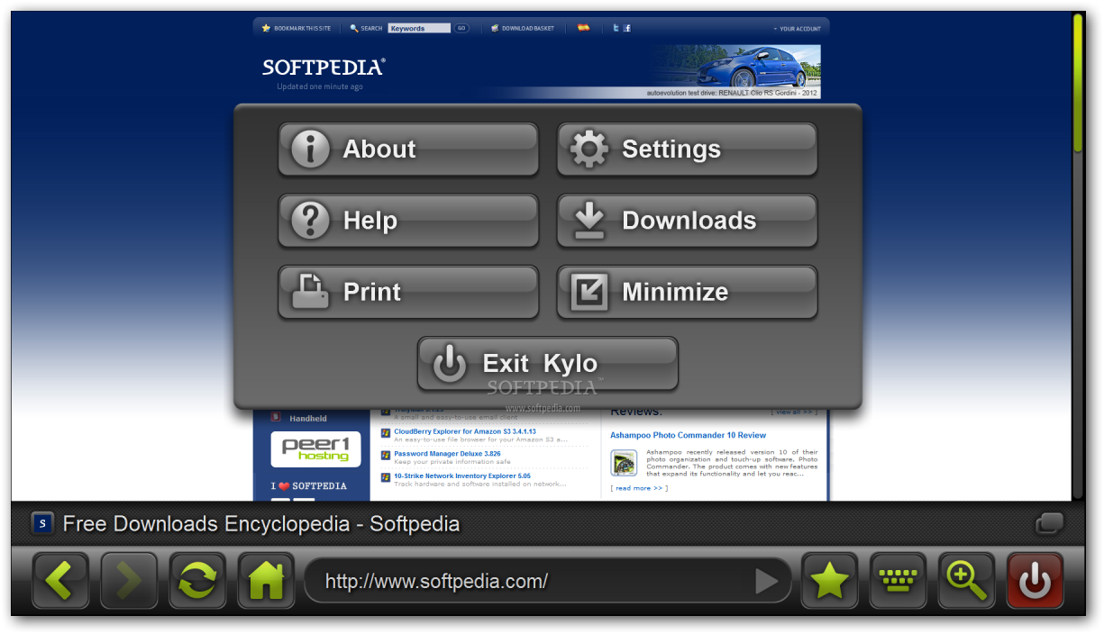
Task: Open the Renault Clio banner image
Action: coord(734,71)
